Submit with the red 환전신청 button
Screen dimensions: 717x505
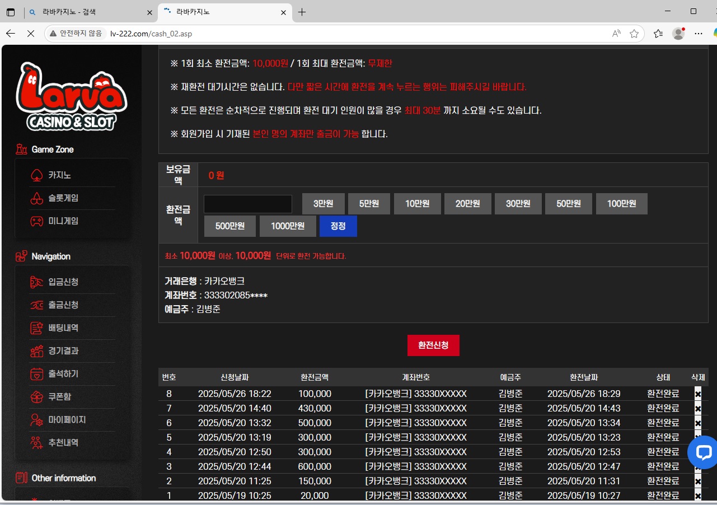433,345
